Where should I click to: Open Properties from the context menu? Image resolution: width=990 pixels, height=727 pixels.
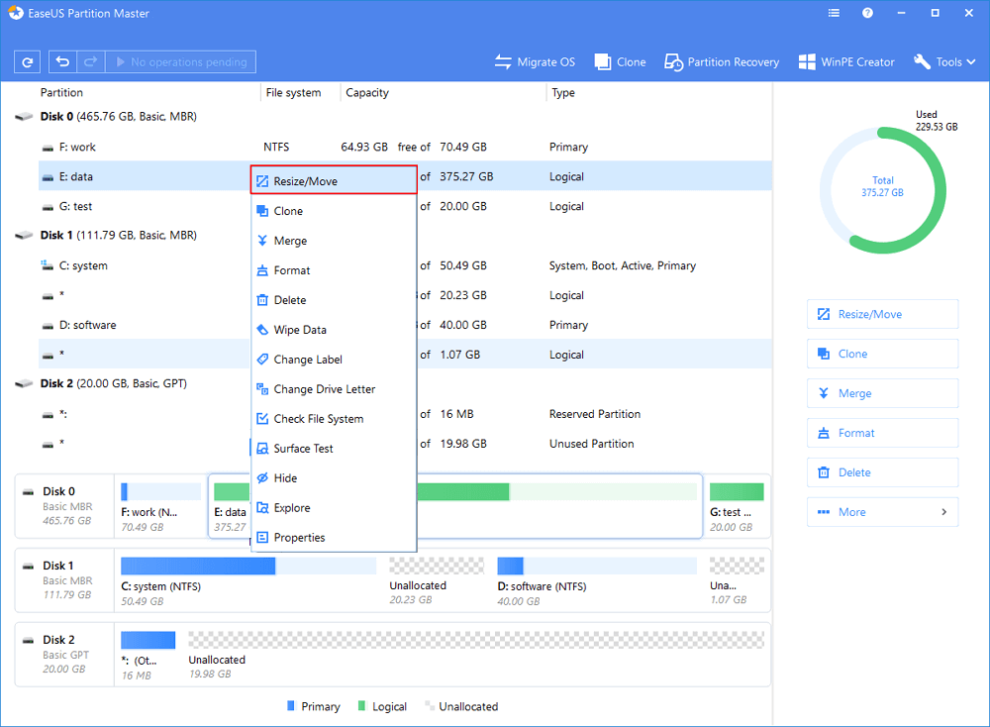[x=334, y=538]
